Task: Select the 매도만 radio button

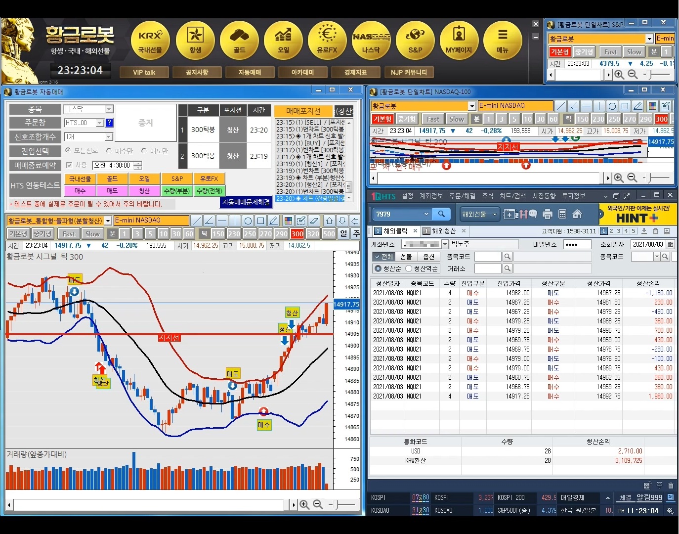Action: tap(144, 151)
